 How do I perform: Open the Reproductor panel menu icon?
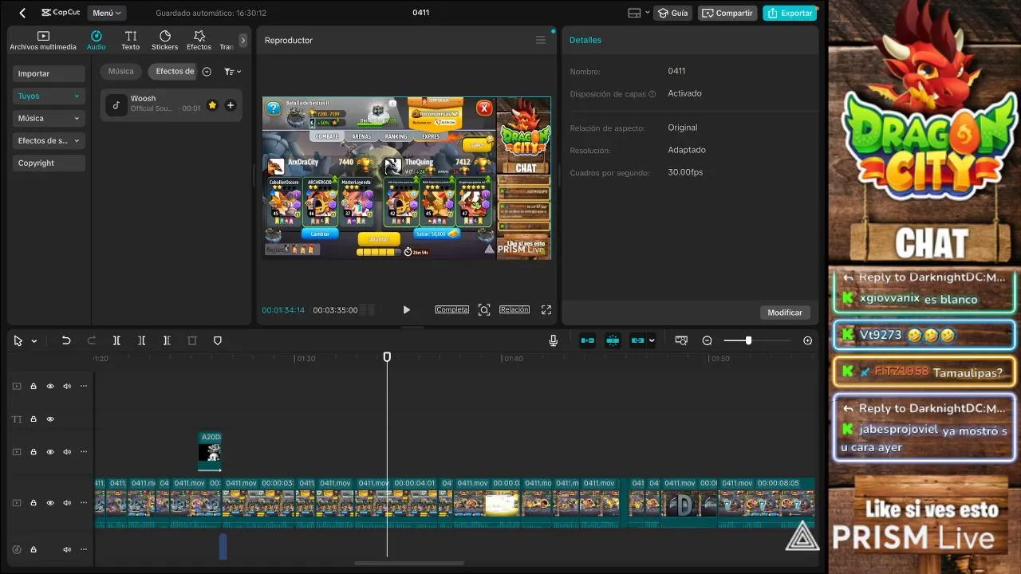point(541,40)
